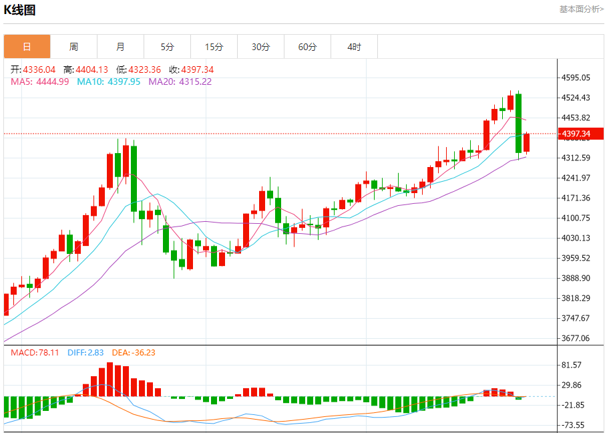The image size is (607, 433).
Task: Click the K线图 heading
Action: (20, 10)
